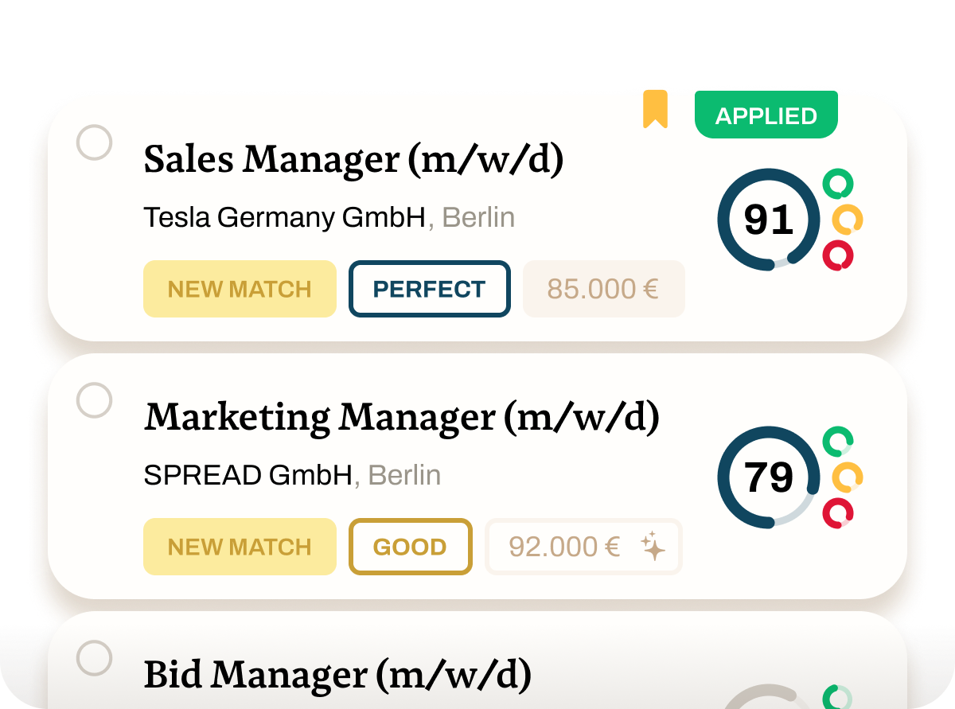Open the Marketing Manager (m/w/d) job listing
Image resolution: width=955 pixels, height=709 pixels.
point(403,416)
